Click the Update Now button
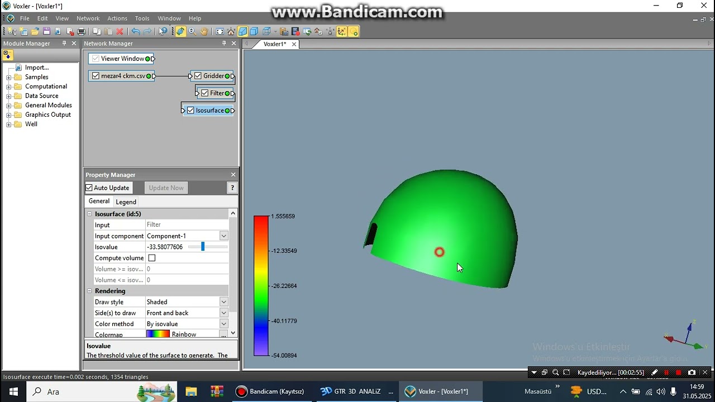This screenshot has height=402, width=715. pos(166,188)
